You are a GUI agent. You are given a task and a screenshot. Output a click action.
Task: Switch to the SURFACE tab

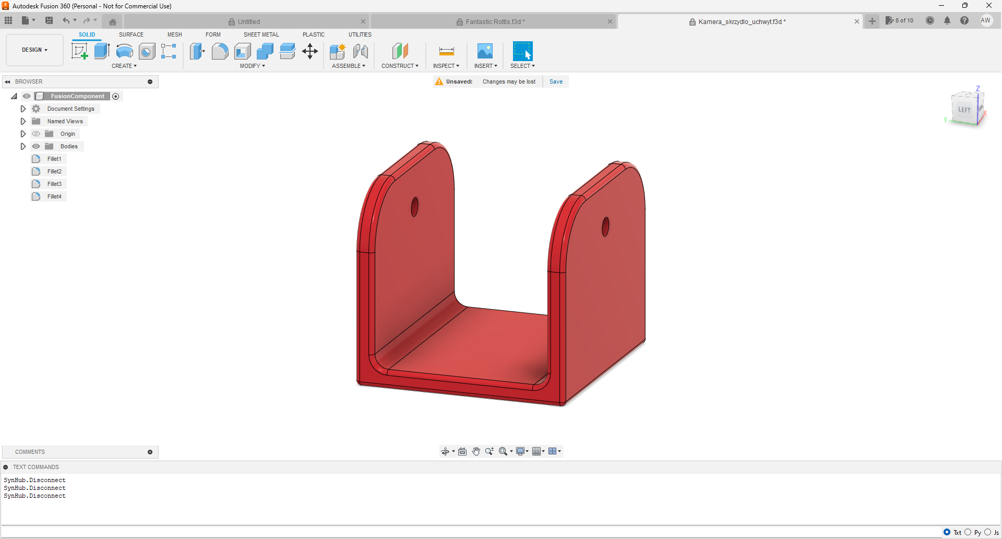click(131, 34)
